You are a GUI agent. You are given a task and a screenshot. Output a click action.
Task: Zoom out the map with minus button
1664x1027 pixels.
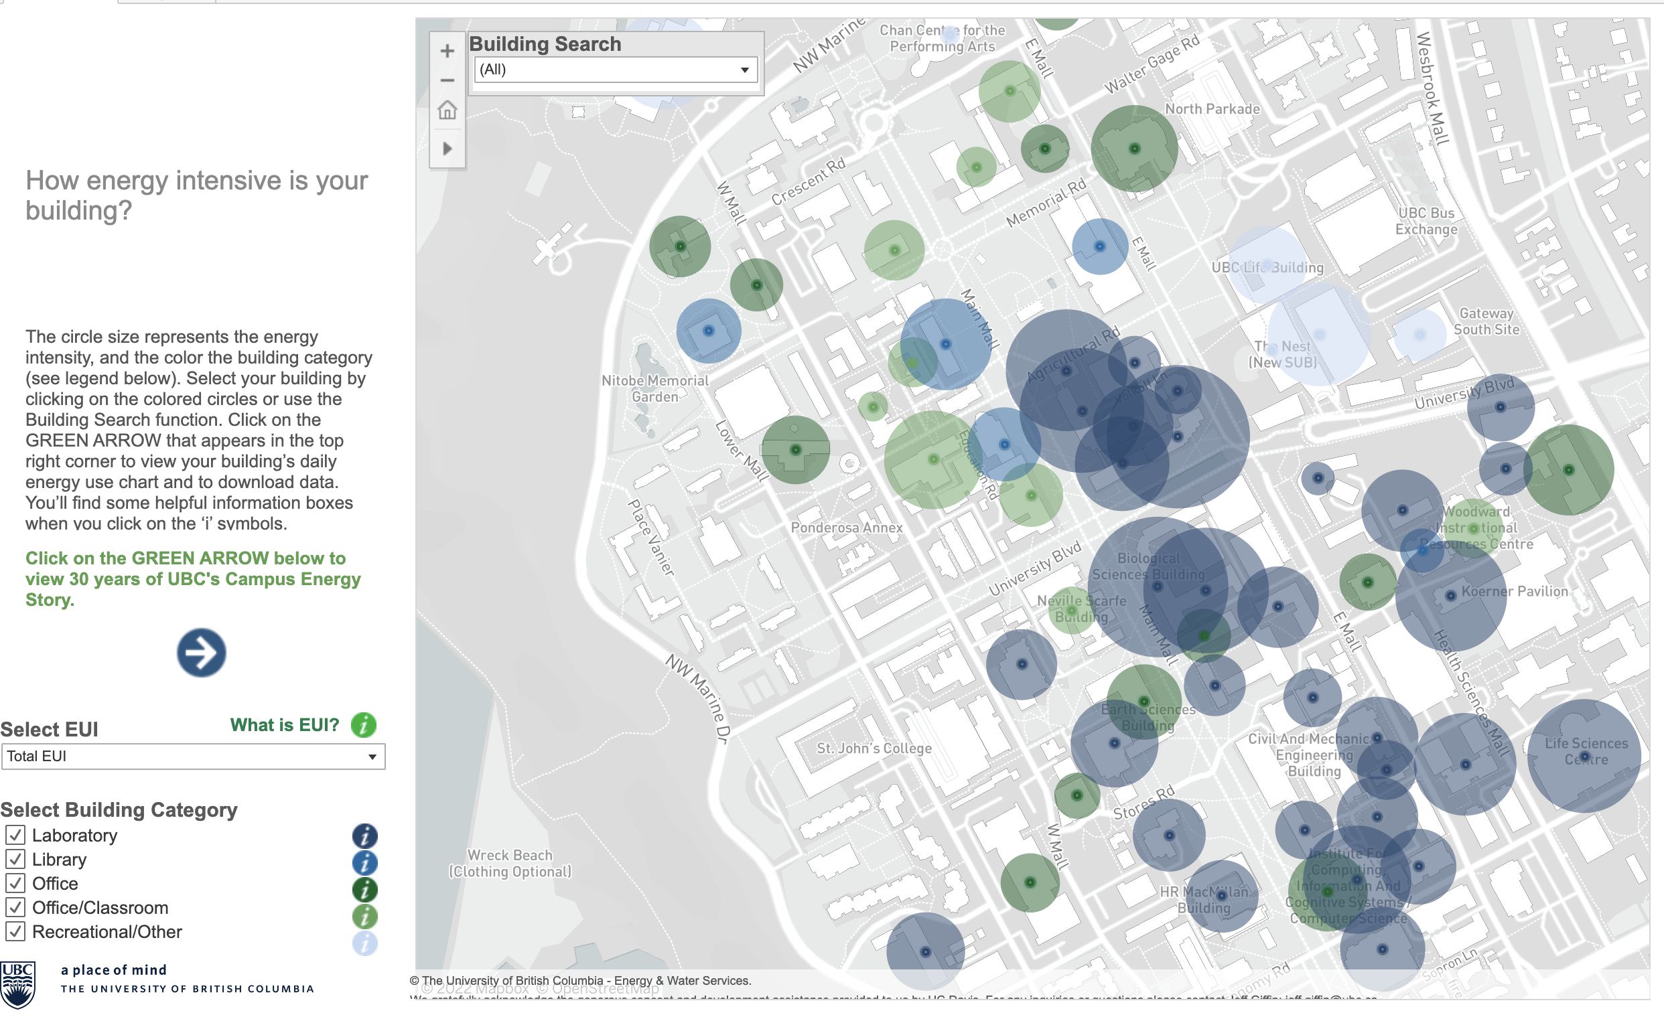[447, 81]
